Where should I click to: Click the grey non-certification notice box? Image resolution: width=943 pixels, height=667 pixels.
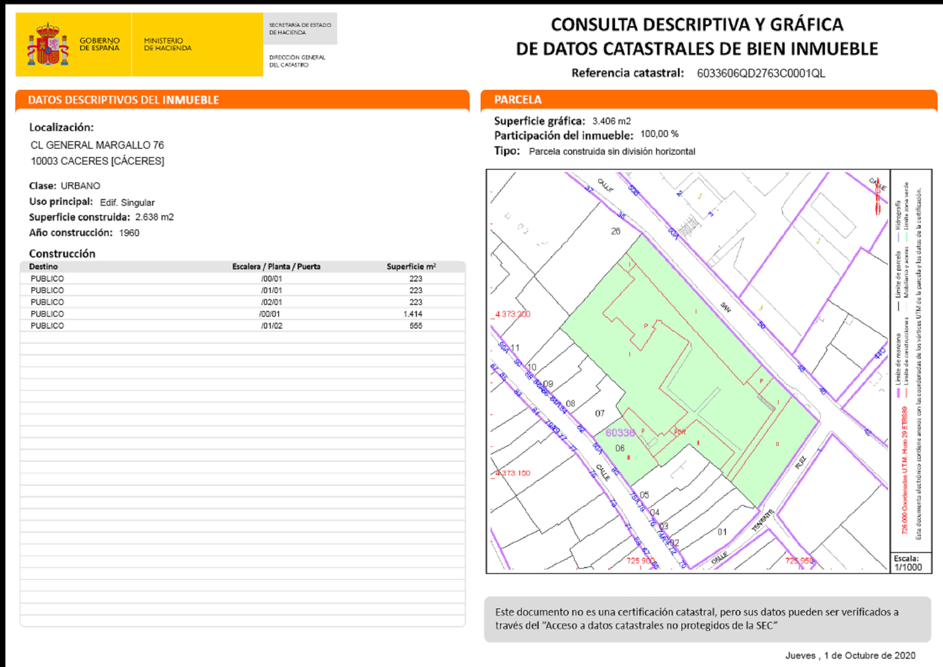click(707, 619)
